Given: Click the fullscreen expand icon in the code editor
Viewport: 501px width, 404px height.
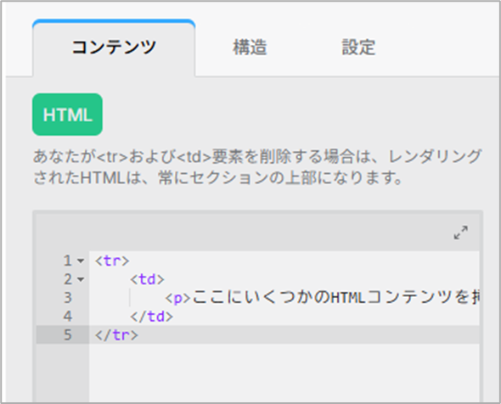Looking at the screenshot, I should 461,233.
